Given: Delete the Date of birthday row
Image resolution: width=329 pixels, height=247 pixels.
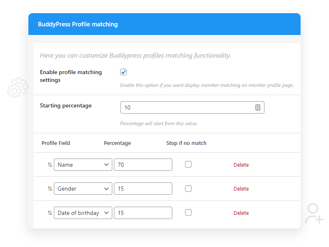Looking at the screenshot, I should pos(241,213).
